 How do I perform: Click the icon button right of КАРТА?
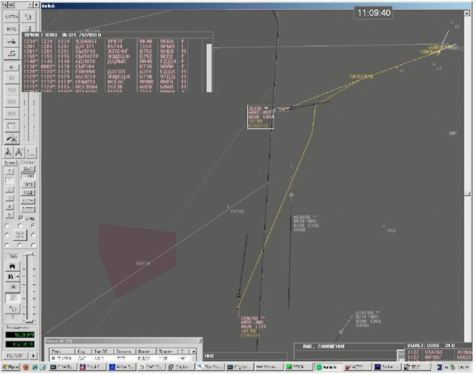tap(28, 16)
